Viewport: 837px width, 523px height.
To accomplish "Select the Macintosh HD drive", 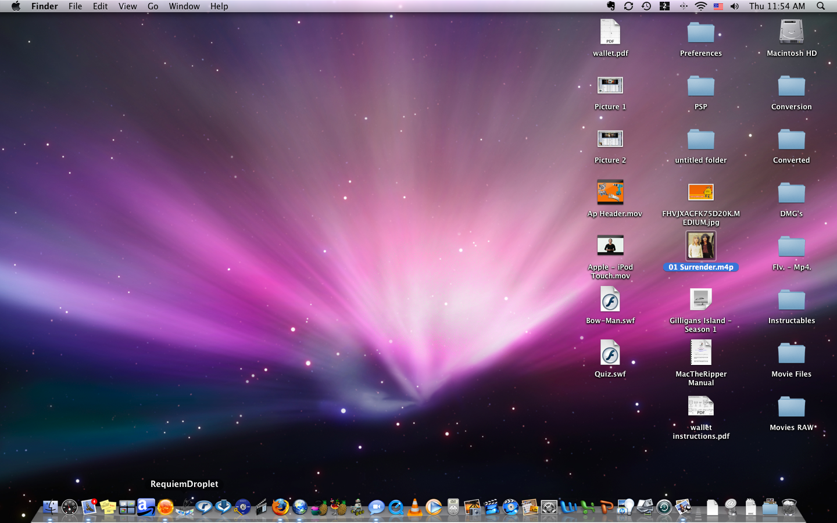I will 792,32.
